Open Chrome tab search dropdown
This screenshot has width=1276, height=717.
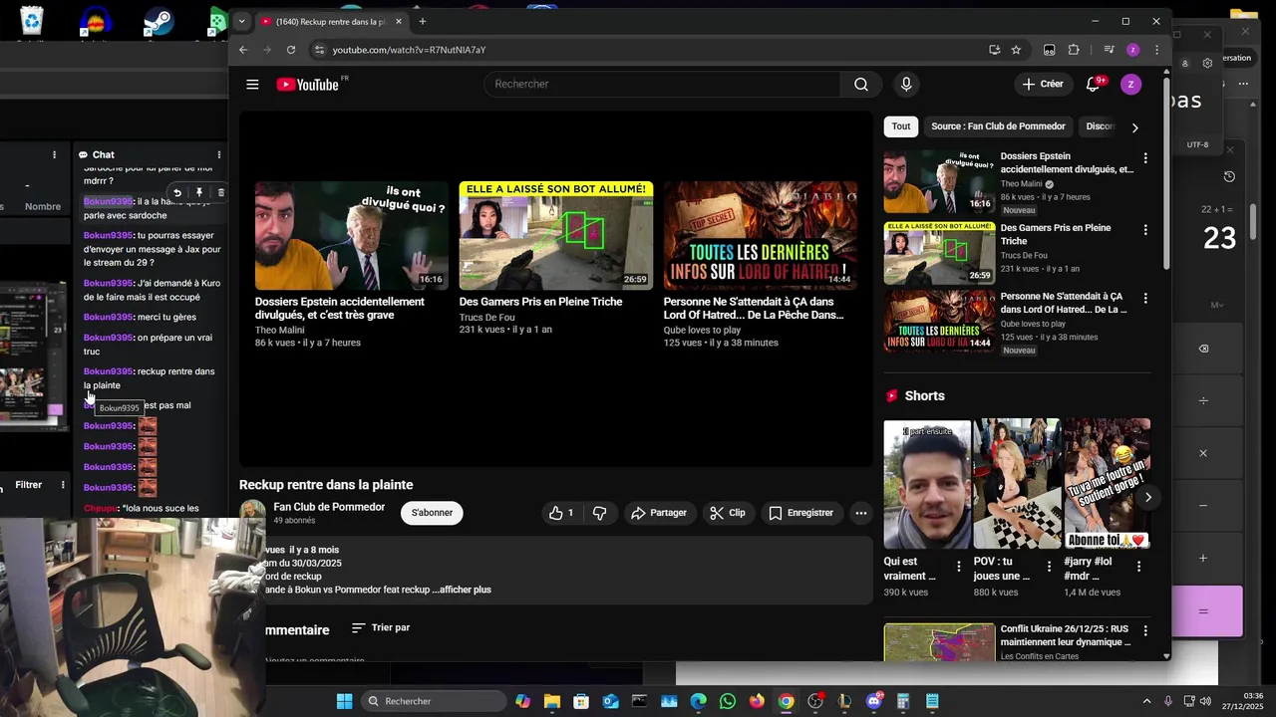click(241, 21)
